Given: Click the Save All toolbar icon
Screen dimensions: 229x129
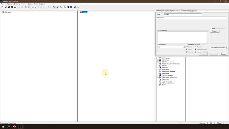Looking at the screenshot, I should (12, 7).
